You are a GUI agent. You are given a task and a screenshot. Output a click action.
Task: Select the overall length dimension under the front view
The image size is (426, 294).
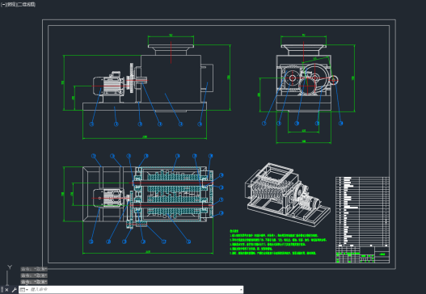(145, 137)
